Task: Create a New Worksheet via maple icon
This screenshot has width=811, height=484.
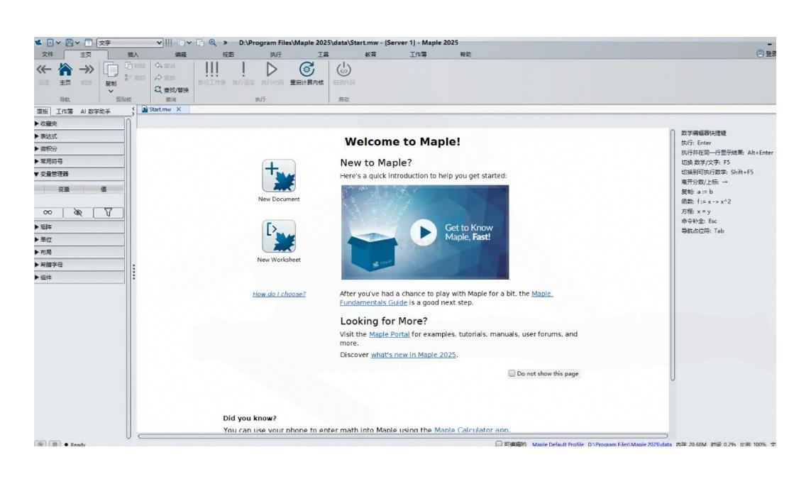Action: pyautogui.click(x=279, y=236)
